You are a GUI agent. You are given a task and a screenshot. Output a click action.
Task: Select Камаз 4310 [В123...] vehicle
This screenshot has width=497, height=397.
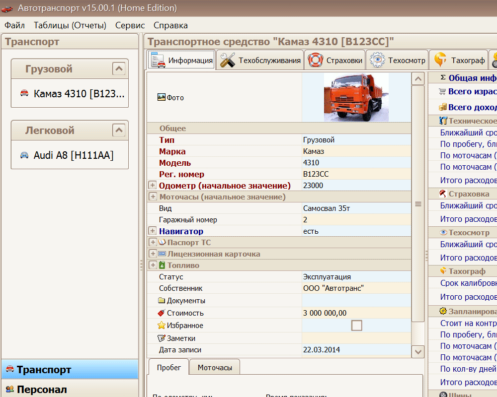[72, 93]
